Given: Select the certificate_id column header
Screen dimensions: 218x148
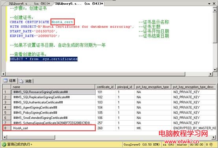Looking at the screenshot, I should [x=105, y=87].
